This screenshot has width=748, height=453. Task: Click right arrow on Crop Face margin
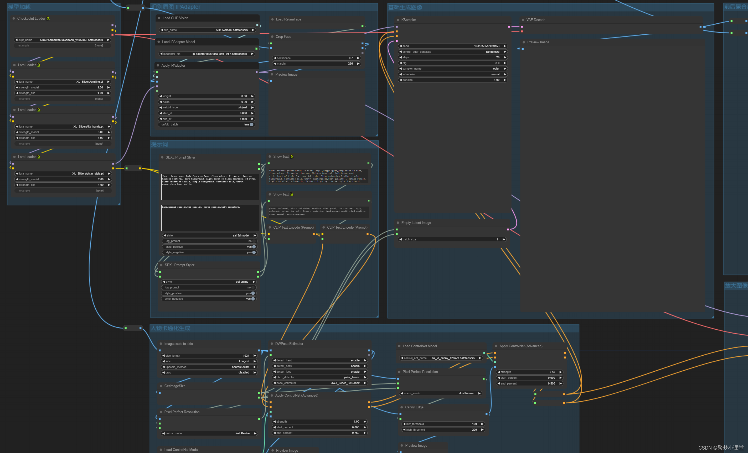tap(358, 64)
